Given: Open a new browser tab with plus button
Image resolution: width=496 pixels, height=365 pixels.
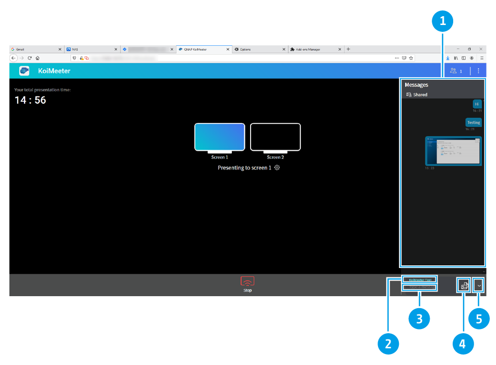Looking at the screenshot, I should [x=348, y=49].
